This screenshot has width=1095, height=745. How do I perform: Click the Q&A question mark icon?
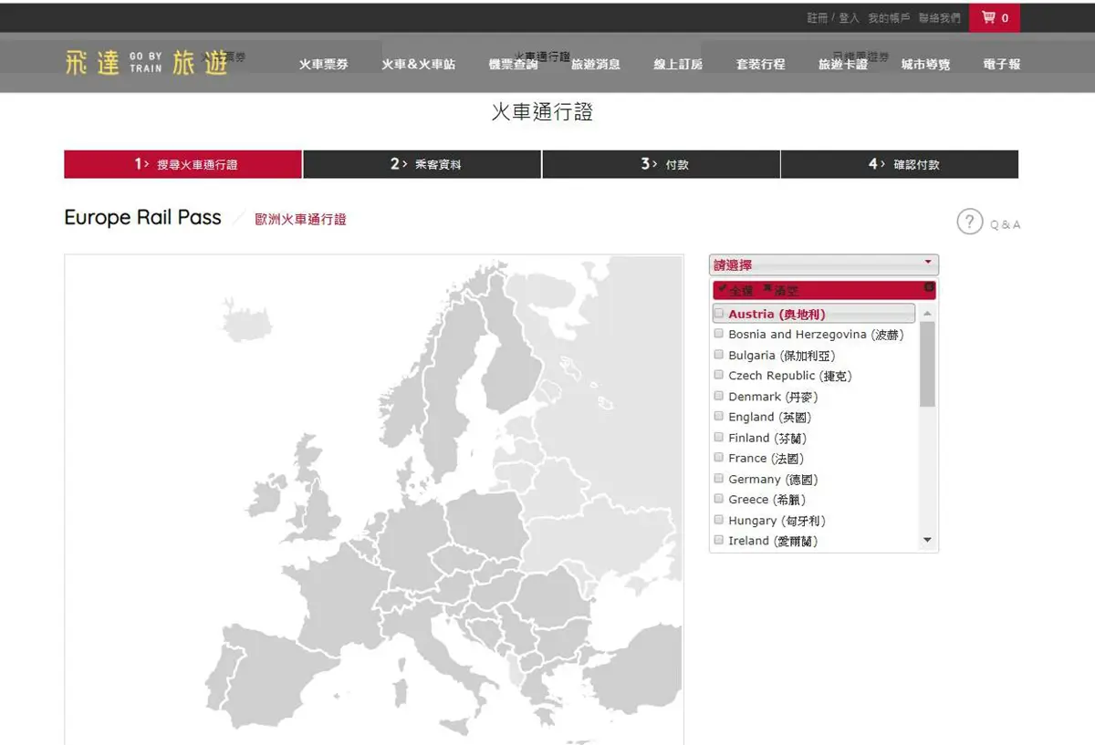click(x=969, y=222)
